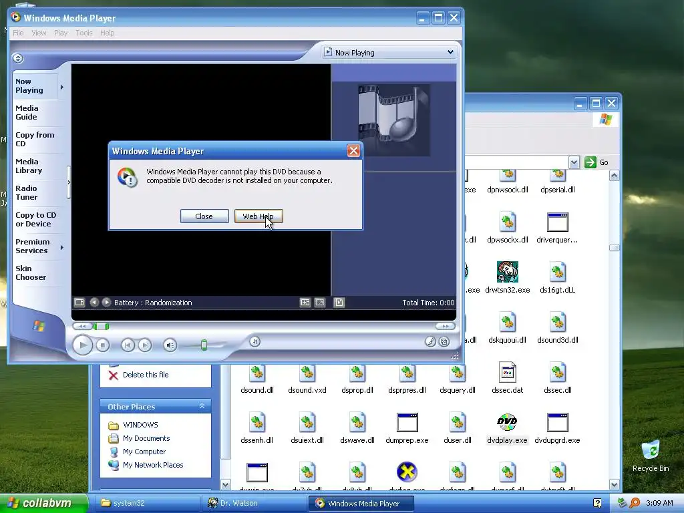This screenshot has width=684, height=513.
Task: Open the View menu in Windows Media Player
Action: (x=39, y=33)
